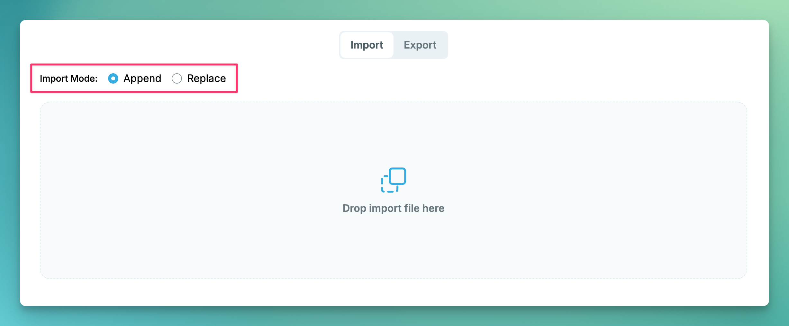
Task: Click the dashed-square drop file icon
Action: click(394, 180)
